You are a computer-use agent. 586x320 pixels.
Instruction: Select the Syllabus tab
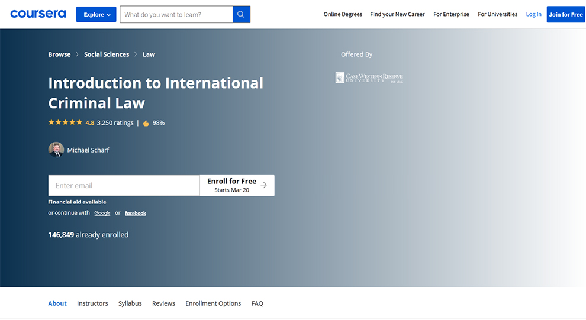[x=130, y=303]
